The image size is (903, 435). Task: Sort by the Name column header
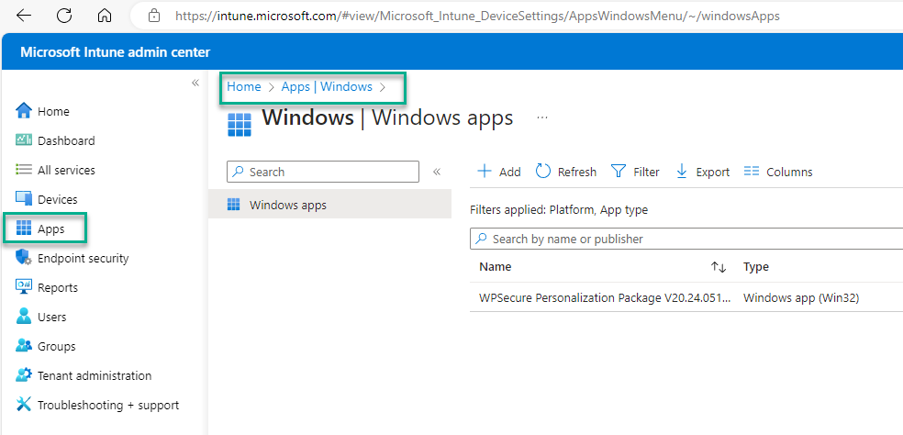coord(496,267)
